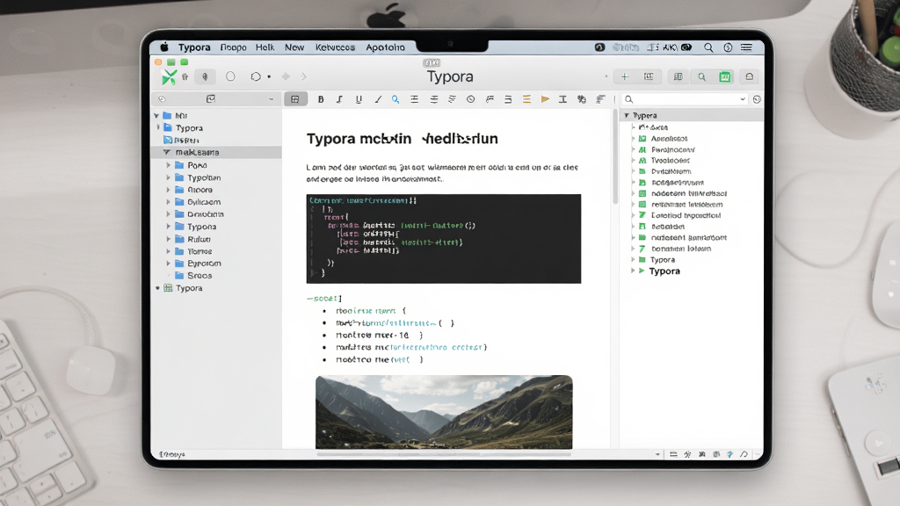Expand the Sreos folder
Screen dimensions: 900x506
tap(168, 275)
